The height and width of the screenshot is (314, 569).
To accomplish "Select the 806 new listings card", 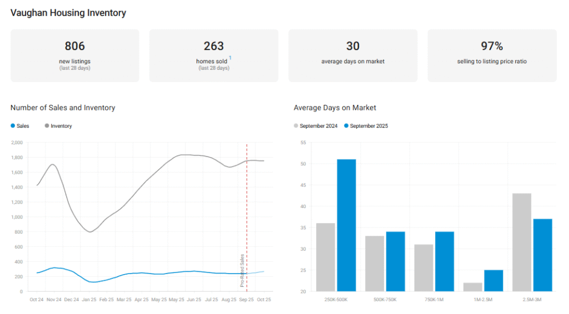I will coord(75,55).
